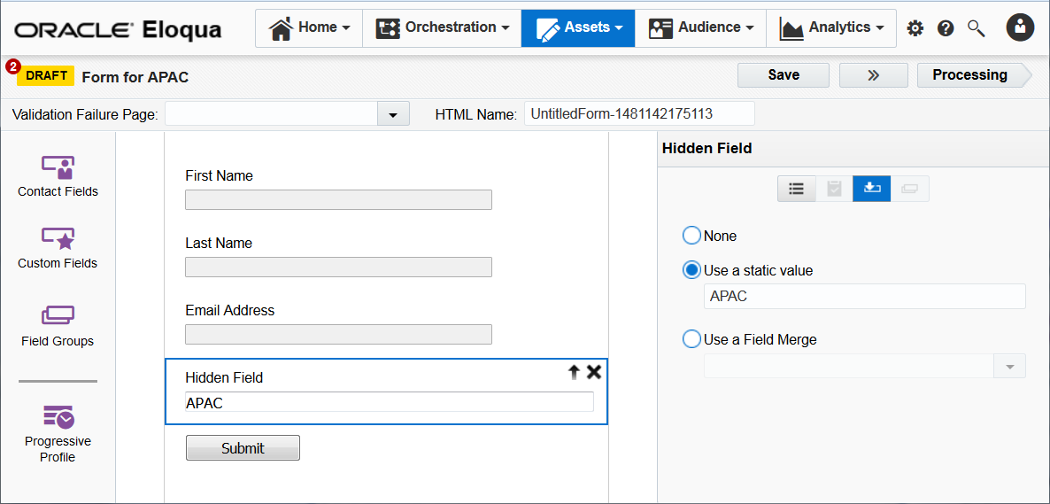Open the Analytics menu
This screenshot has width=1050, height=504.
click(x=832, y=27)
